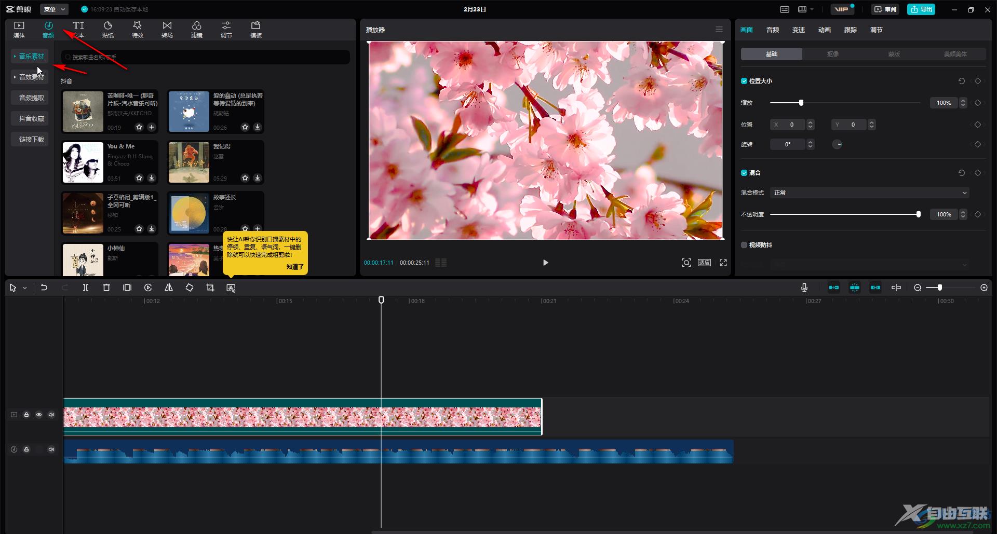Click the reverse playback tool
This screenshot has width=997, height=534.
click(148, 287)
